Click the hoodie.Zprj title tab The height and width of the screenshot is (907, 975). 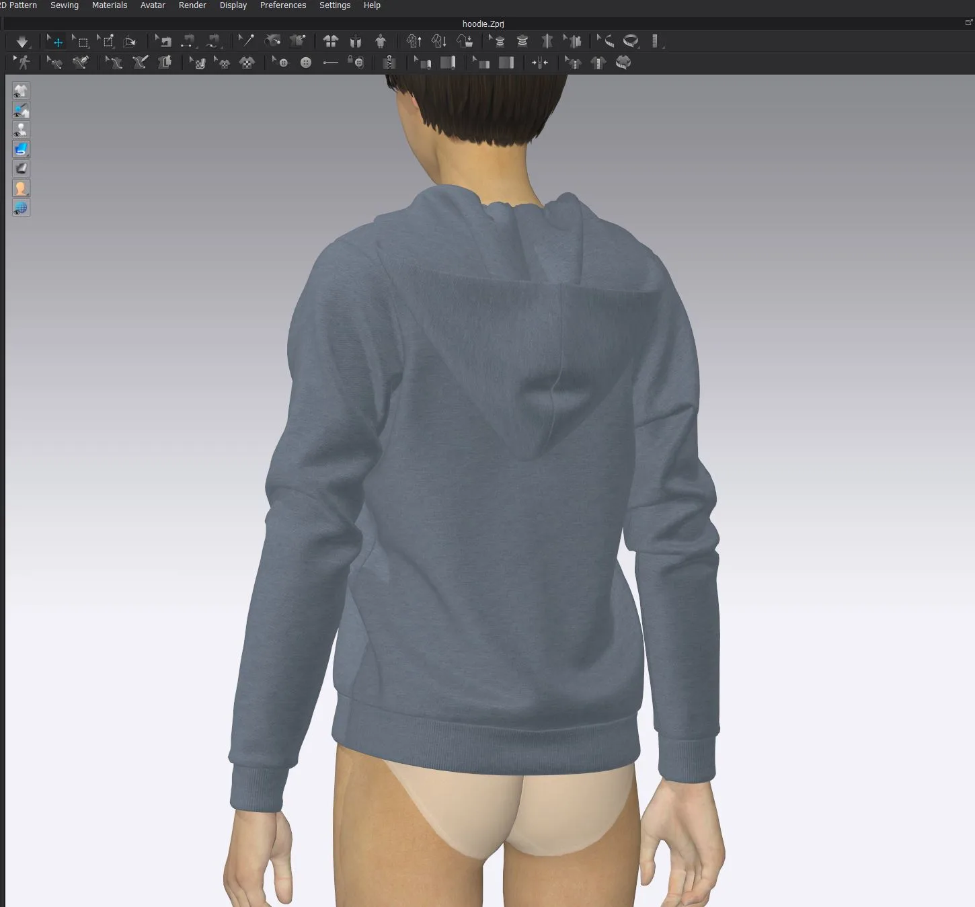pos(481,24)
